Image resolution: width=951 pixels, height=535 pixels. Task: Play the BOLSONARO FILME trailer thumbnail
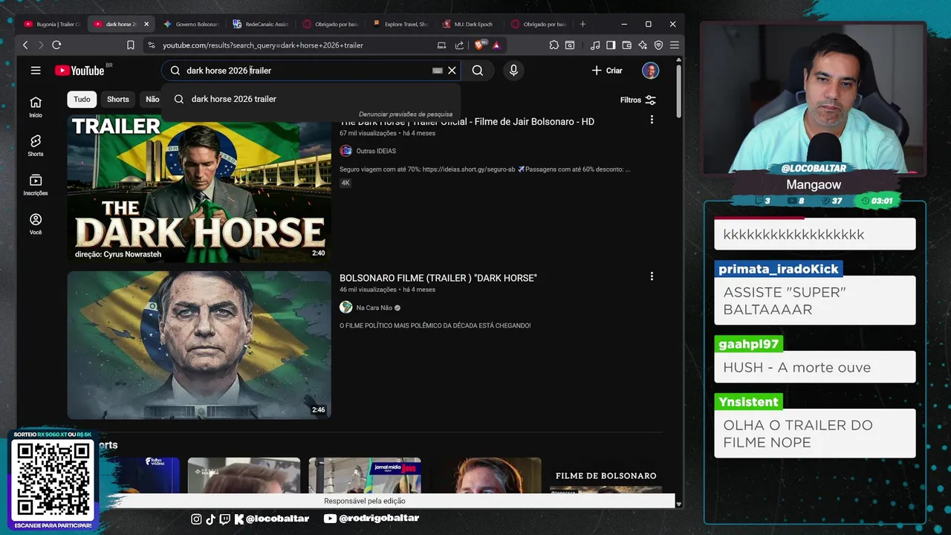(199, 345)
